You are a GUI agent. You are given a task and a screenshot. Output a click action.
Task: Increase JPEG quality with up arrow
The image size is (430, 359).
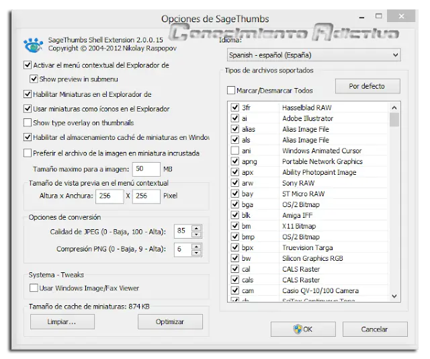tap(196, 228)
